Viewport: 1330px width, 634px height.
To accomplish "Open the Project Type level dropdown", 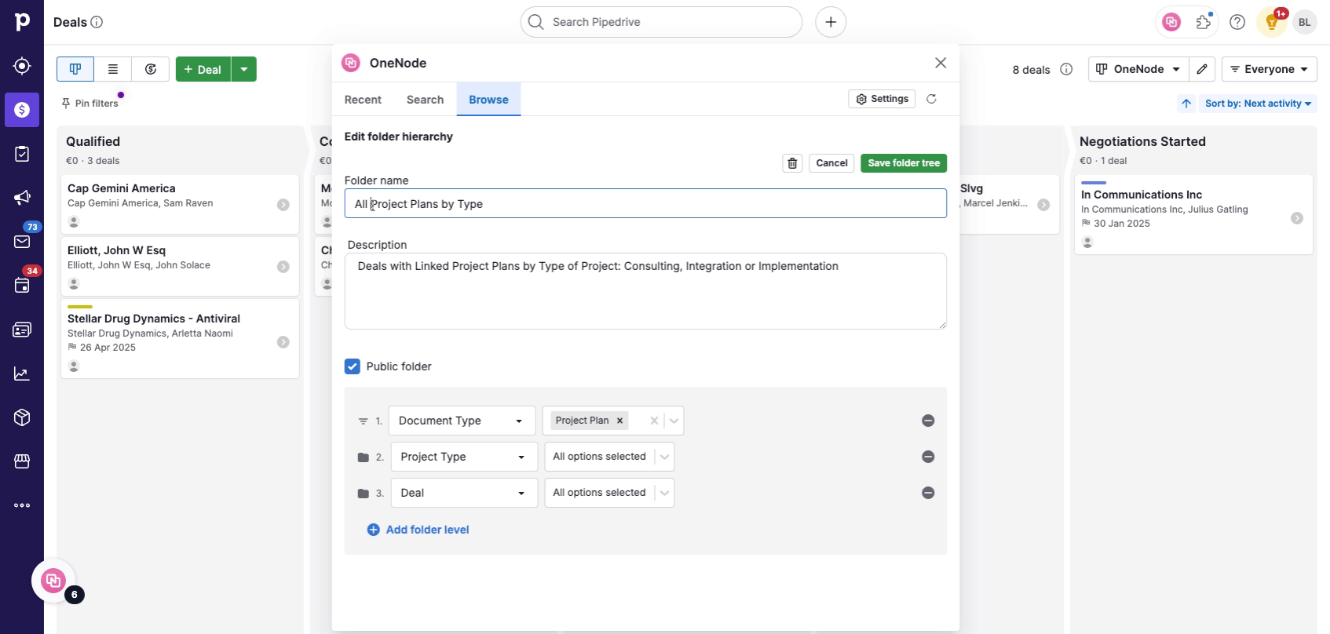I will [464, 457].
